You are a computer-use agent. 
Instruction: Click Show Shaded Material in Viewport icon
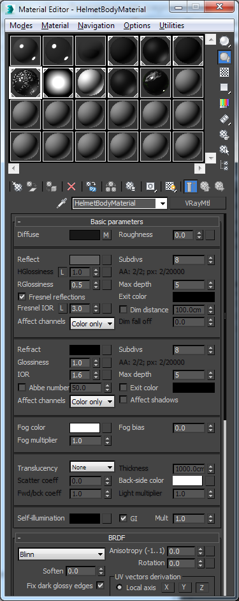[x=170, y=186]
